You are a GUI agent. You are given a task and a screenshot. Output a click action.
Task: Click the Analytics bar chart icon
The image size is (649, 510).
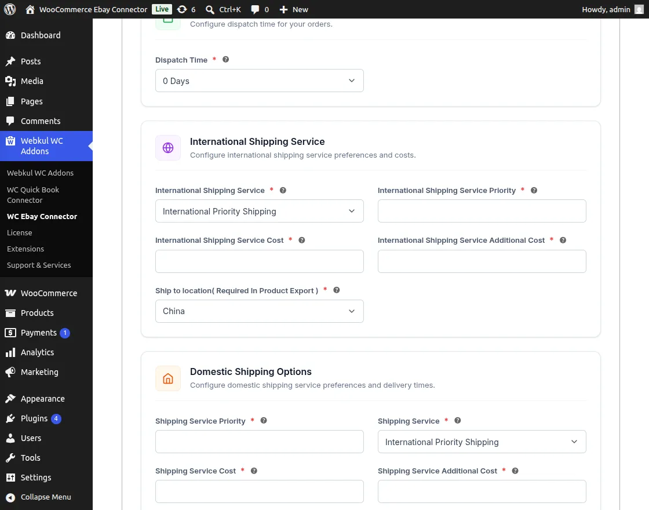(x=10, y=352)
